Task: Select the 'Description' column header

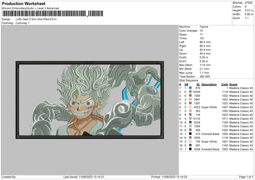Action: (209, 84)
